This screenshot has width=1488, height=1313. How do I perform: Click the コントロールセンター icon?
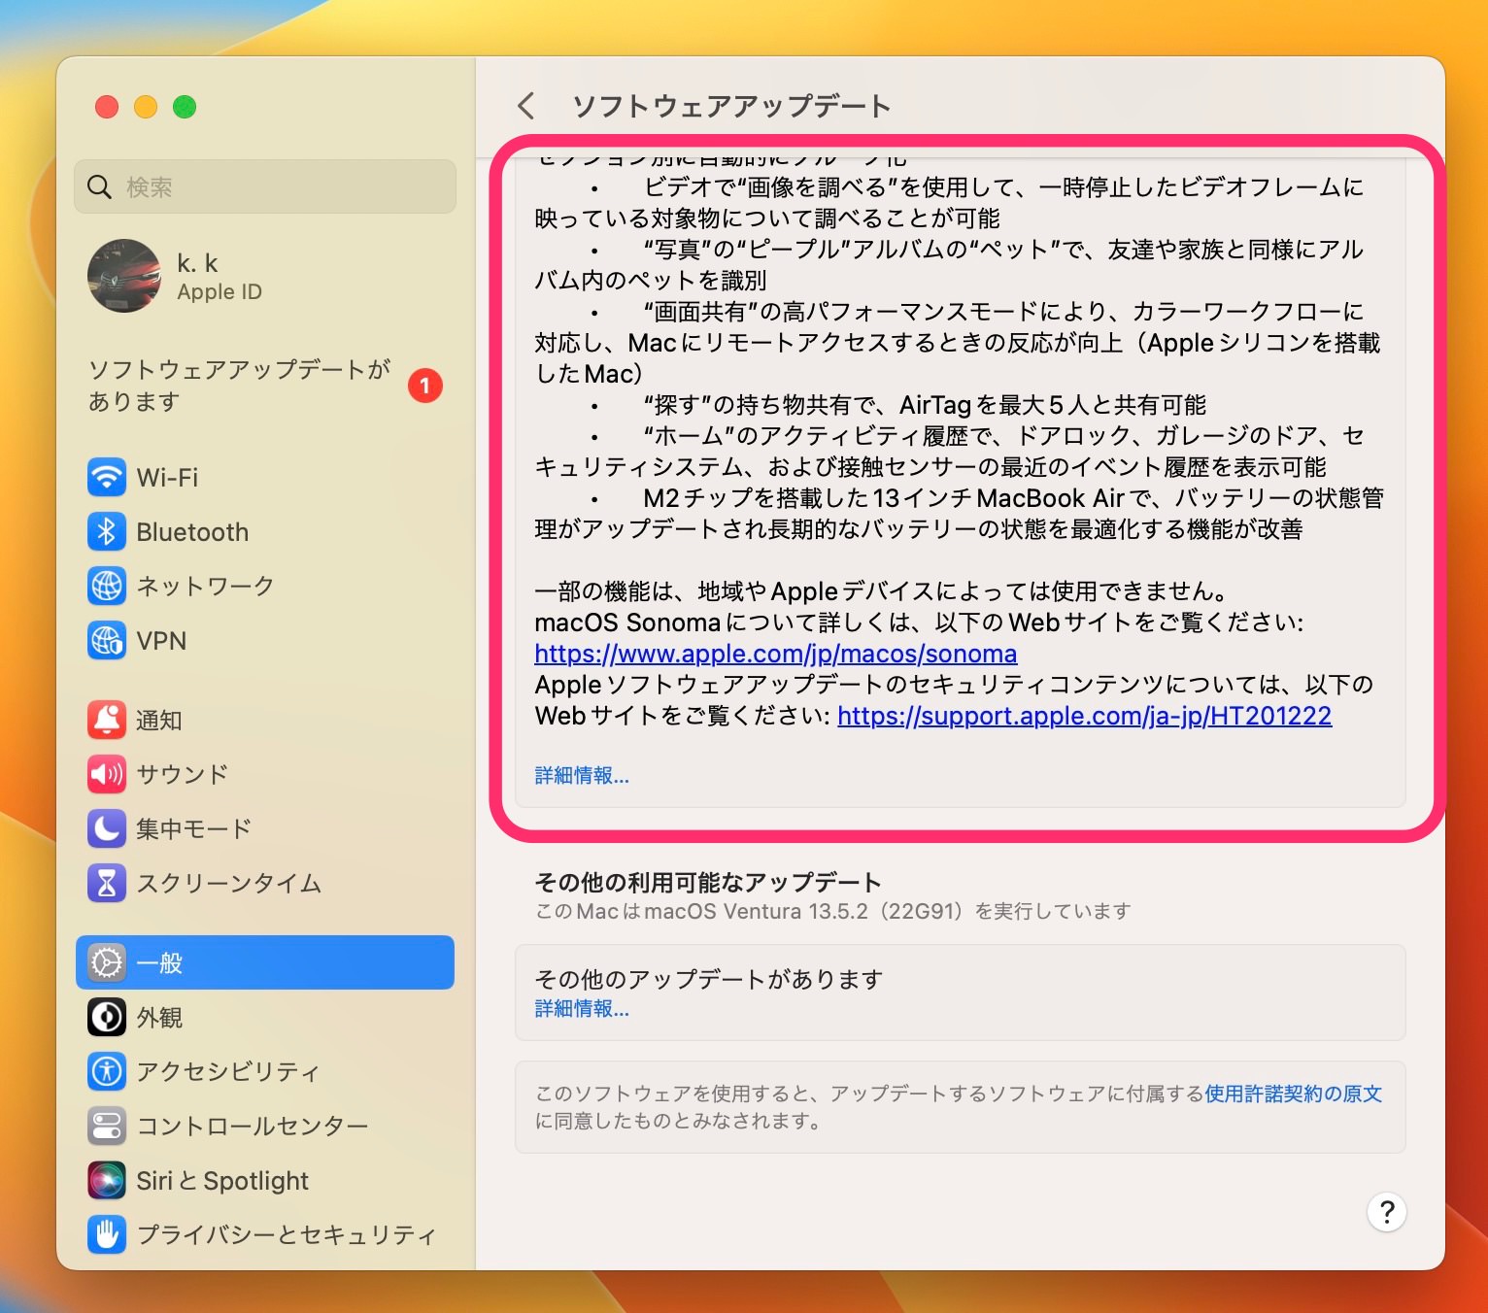click(x=107, y=1126)
